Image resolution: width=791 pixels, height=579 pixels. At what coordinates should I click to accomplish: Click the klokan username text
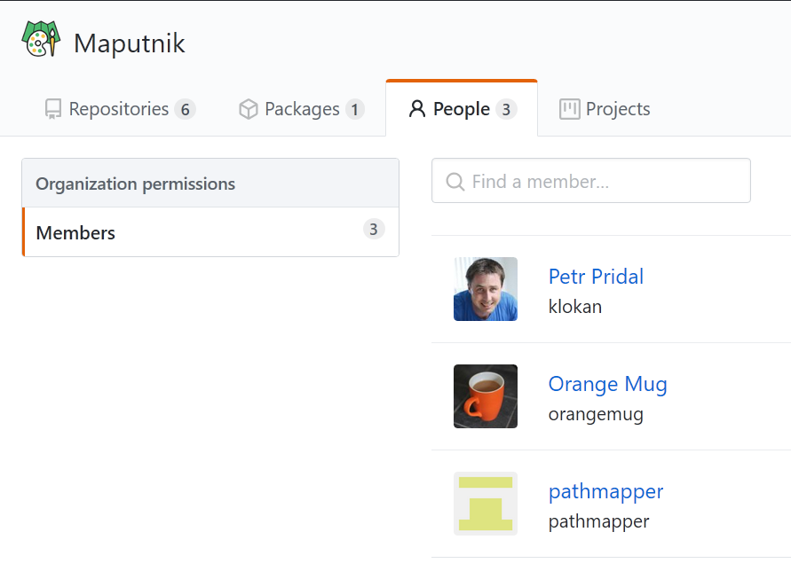[x=575, y=307]
